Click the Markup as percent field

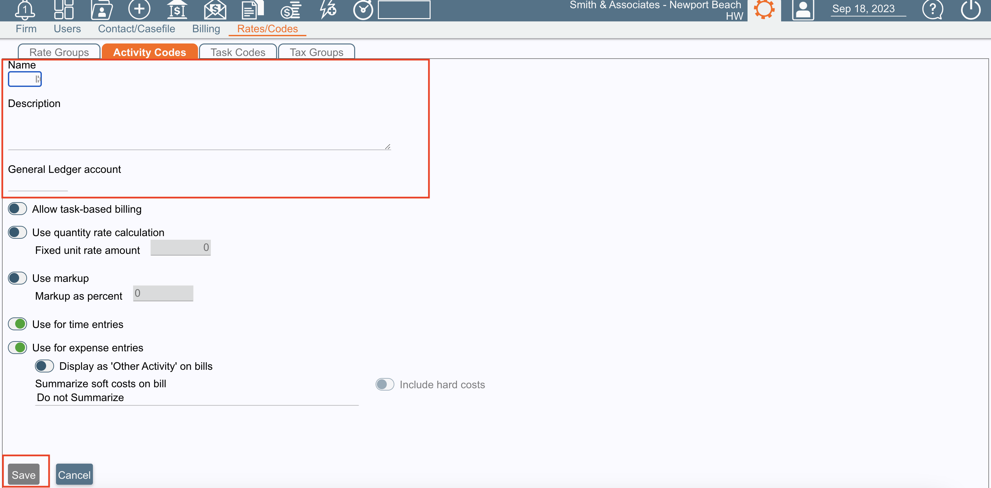(163, 293)
